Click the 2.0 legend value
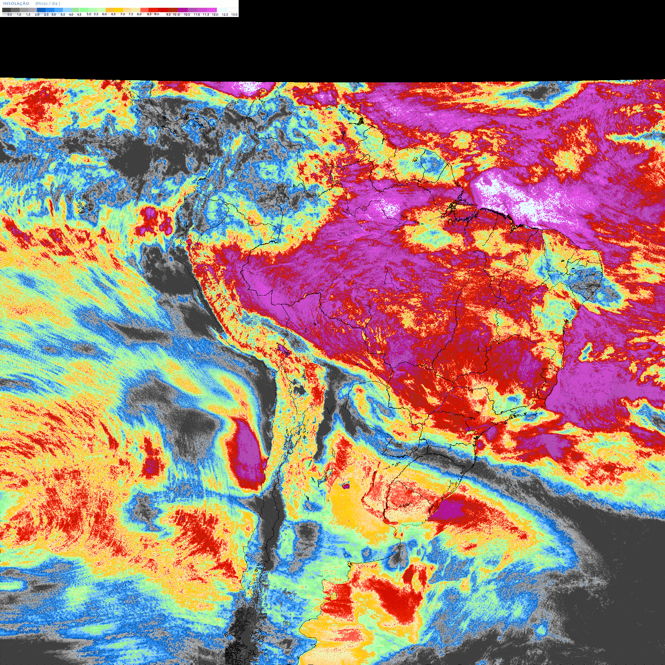 37,14
